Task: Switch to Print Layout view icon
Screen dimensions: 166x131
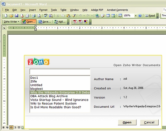Action: 11,127
